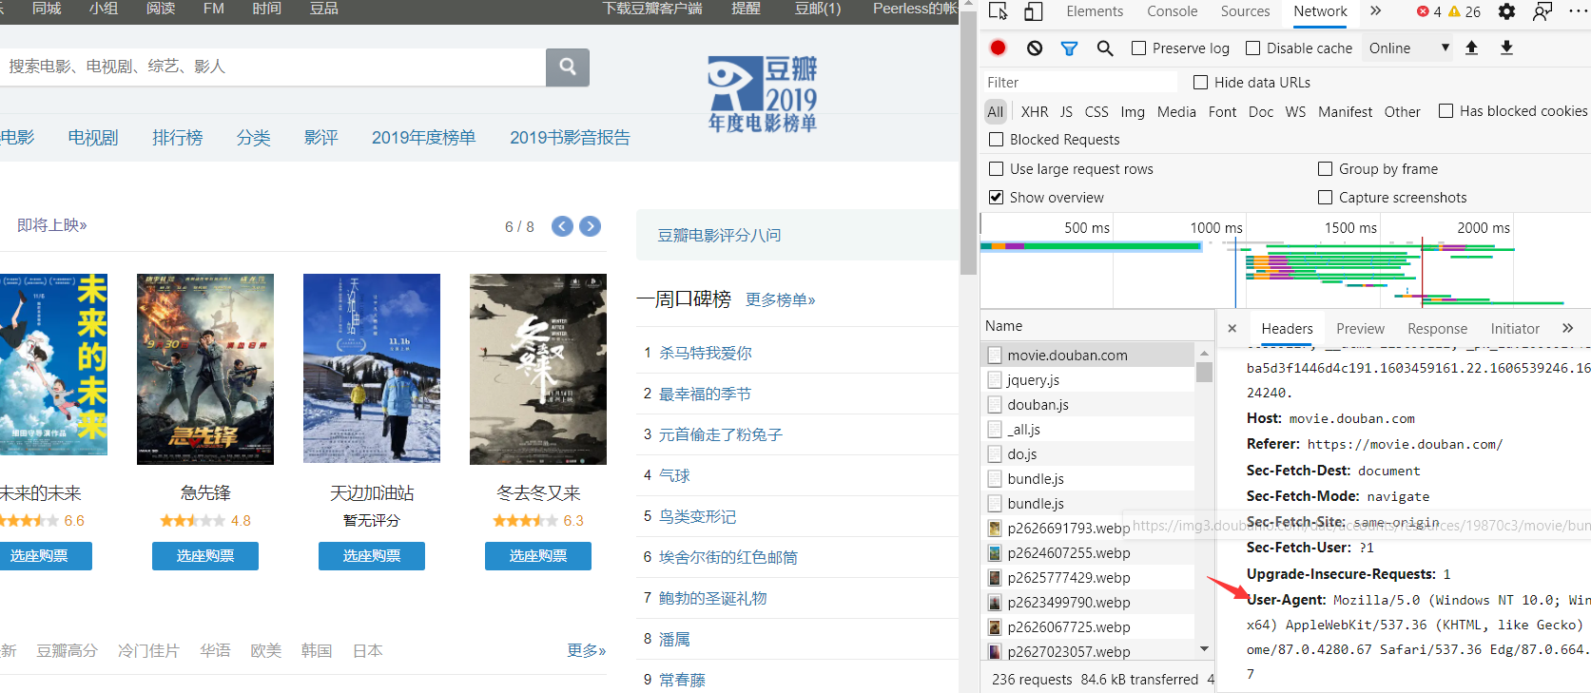Go to the next upcoming-movies slide

click(x=591, y=226)
